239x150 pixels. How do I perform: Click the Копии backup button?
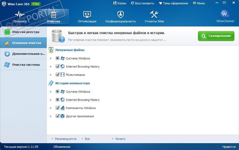[120, 3]
